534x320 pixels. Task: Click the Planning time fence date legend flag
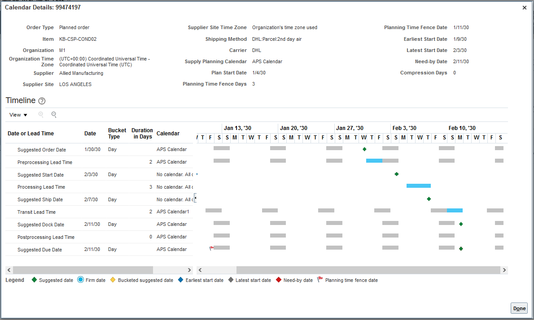coord(320,280)
